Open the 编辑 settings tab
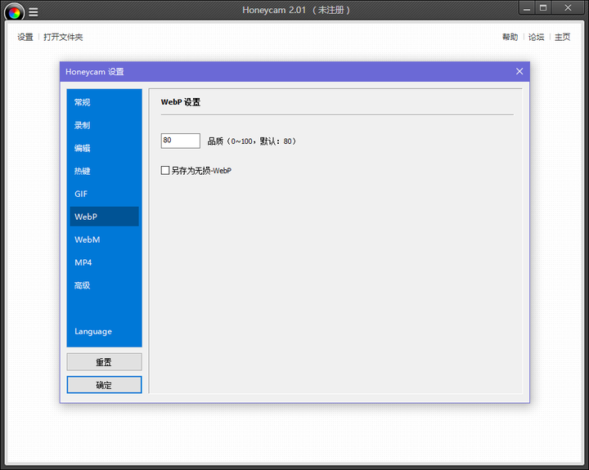This screenshot has height=470, width=589. coord(105,148)
